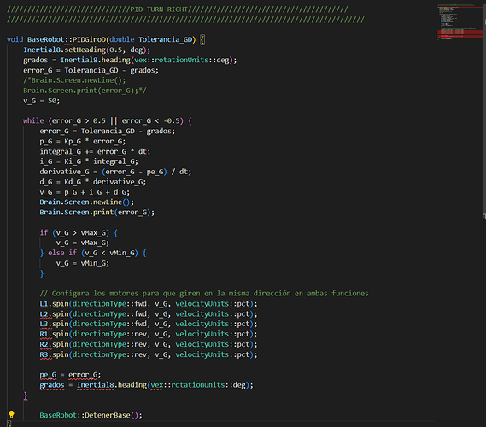
Task: Click the derivative_G calculation line
Action: pos(115,172)
